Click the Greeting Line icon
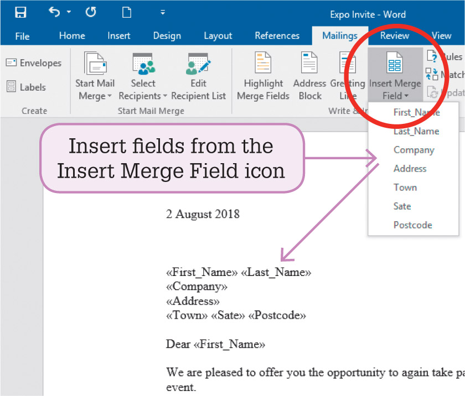This screenshot has height=396, width=465. [x=348, y=62]
